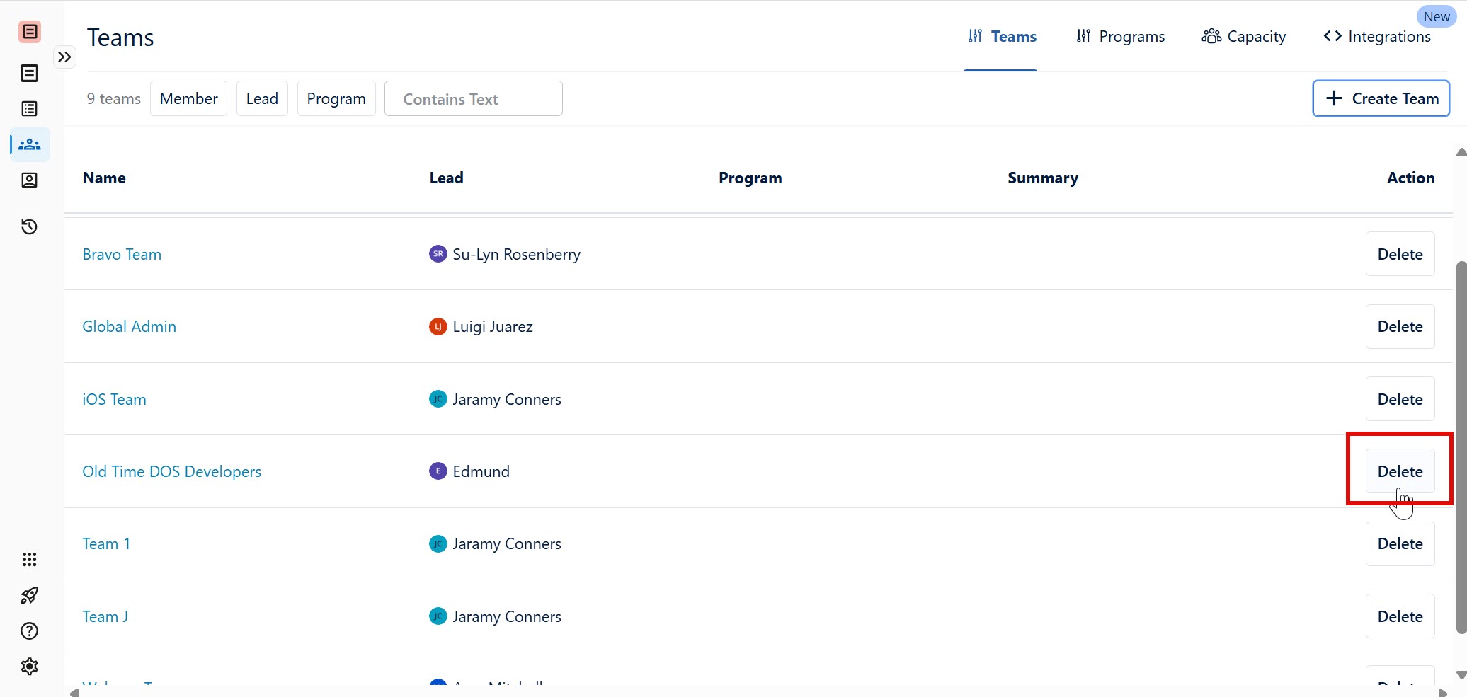The image size is (1467, 697).
Task: Open the people/teams sidebar icon
Action: pos(30,144)
